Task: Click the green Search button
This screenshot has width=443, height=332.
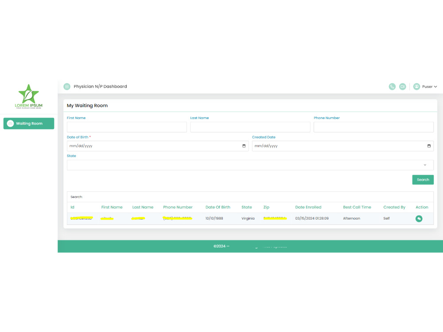Action: click(x=423, y=180)
